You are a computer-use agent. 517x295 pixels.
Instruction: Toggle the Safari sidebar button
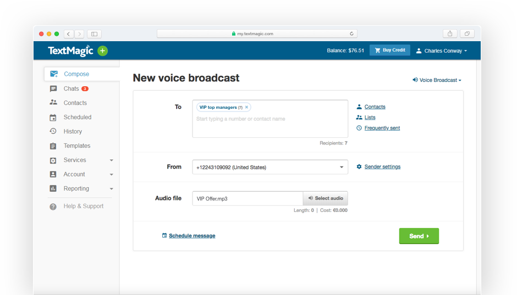coord(94,34)
